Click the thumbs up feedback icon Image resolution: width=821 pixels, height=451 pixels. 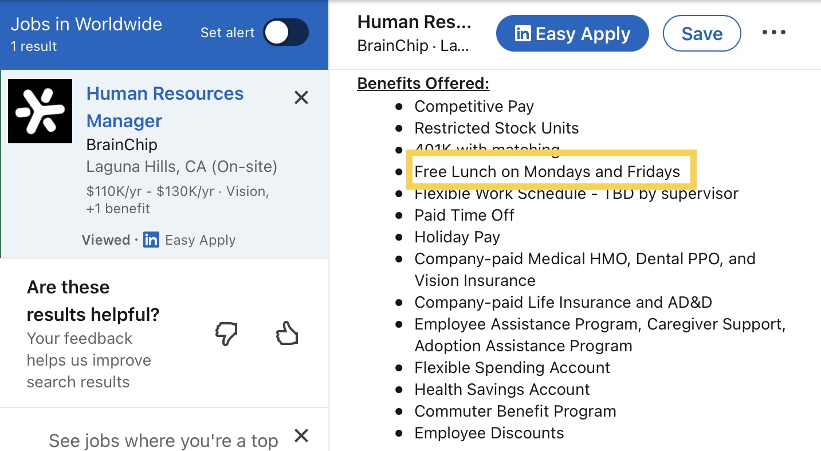(x=288, y=333)
